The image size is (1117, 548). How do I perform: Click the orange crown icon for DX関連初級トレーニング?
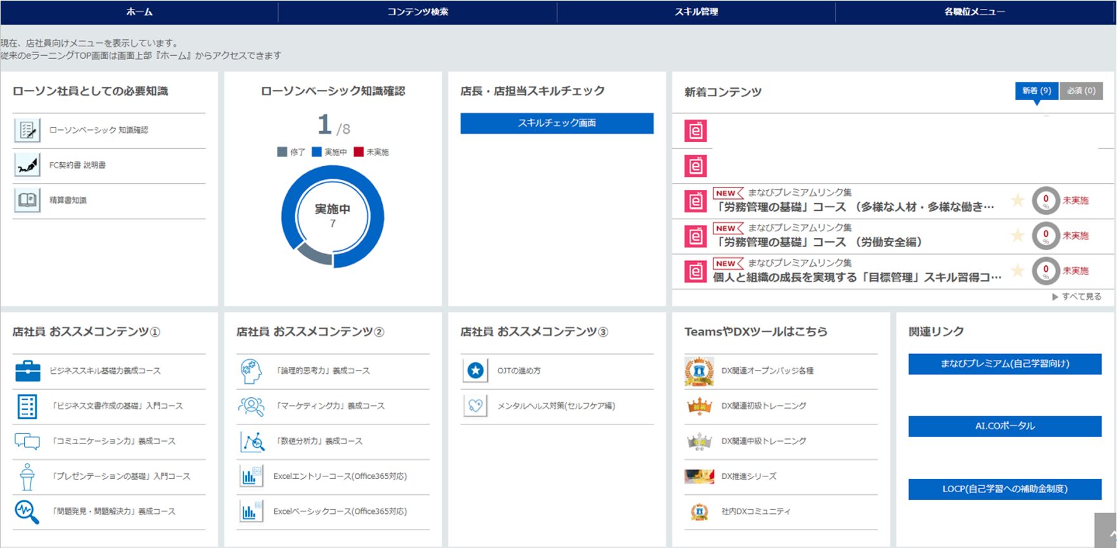(699, 406)
